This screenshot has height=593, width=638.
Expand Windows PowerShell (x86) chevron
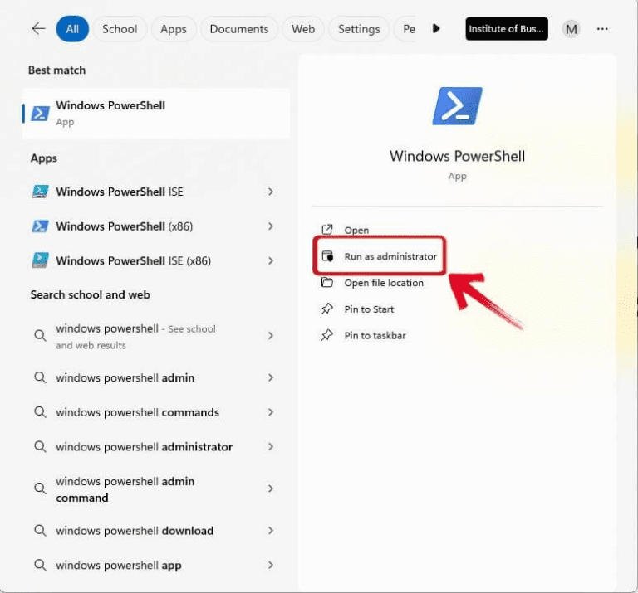[x=271, y=226]
